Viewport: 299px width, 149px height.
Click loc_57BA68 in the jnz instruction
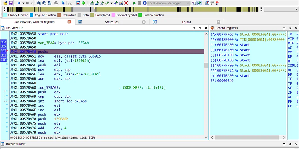[x=77, y=101]
